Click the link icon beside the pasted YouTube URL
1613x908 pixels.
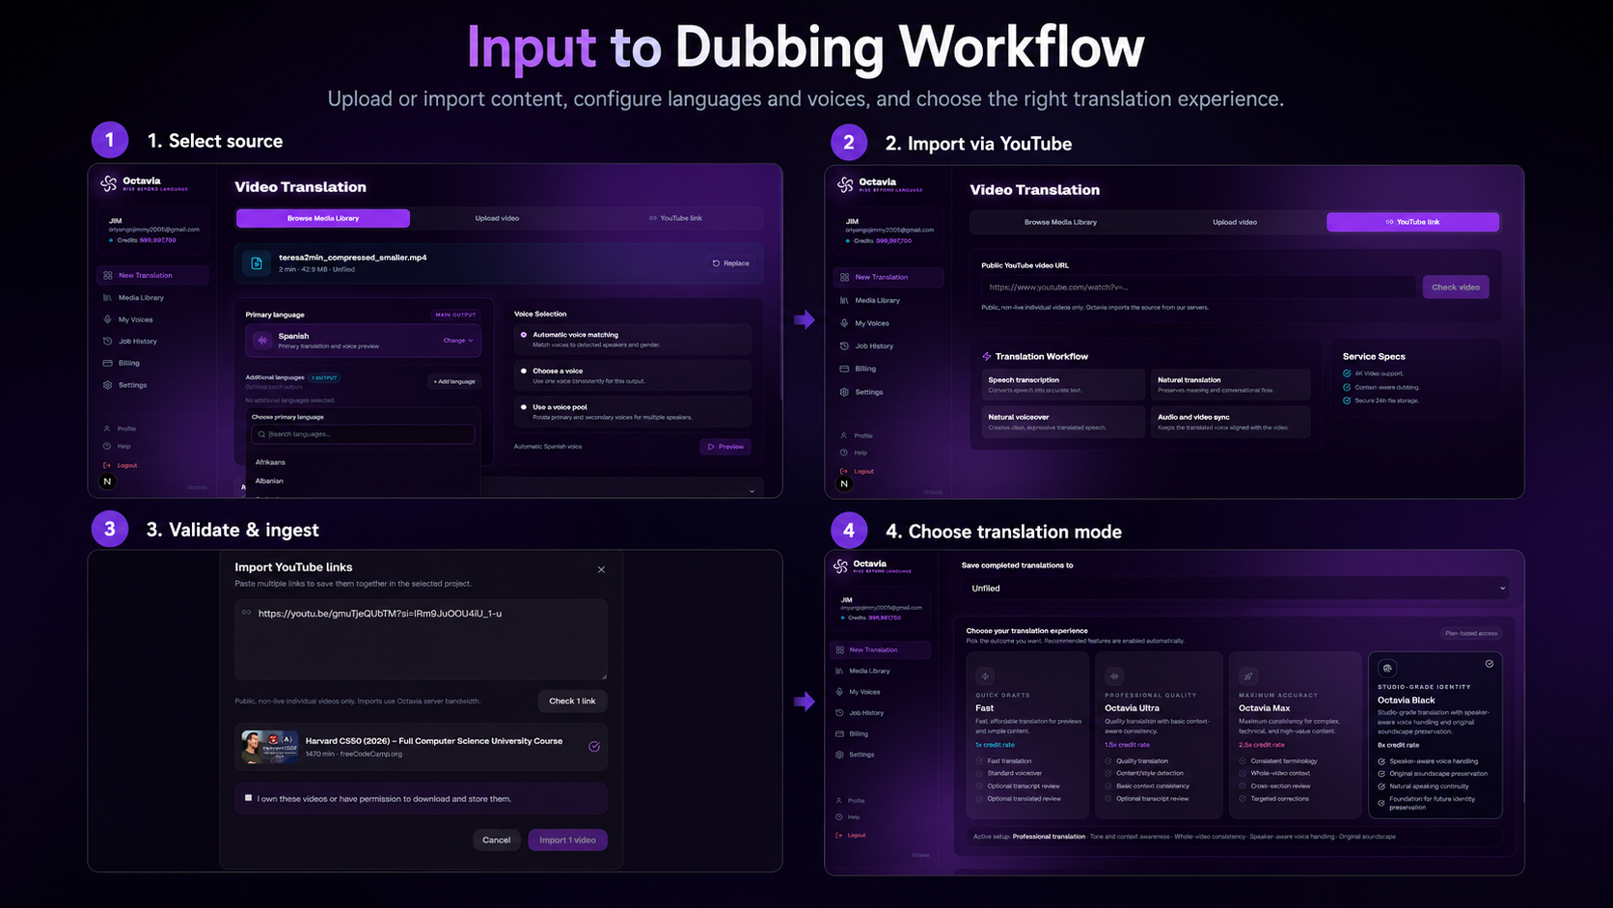pos(247,613)
